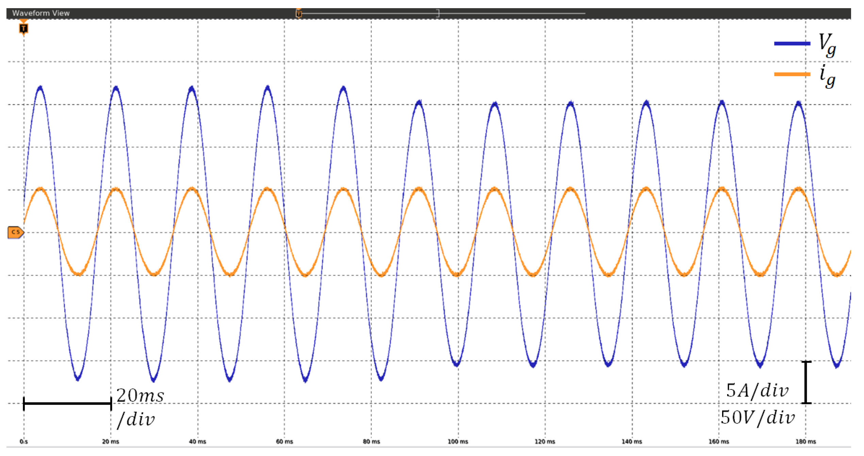The height and width of the screenshot is (456, 864).
Task: Click the C5 channel ground indicator
Action: 15,232
